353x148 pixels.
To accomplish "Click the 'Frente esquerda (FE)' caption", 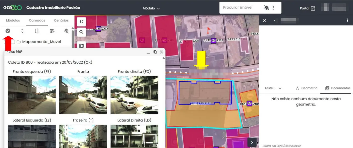I will pos(32,72).
